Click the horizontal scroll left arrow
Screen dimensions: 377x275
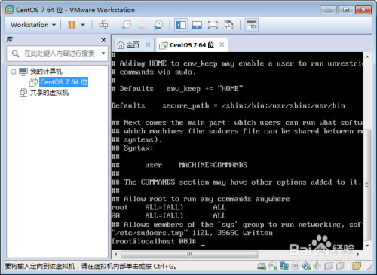pos(115,255)
